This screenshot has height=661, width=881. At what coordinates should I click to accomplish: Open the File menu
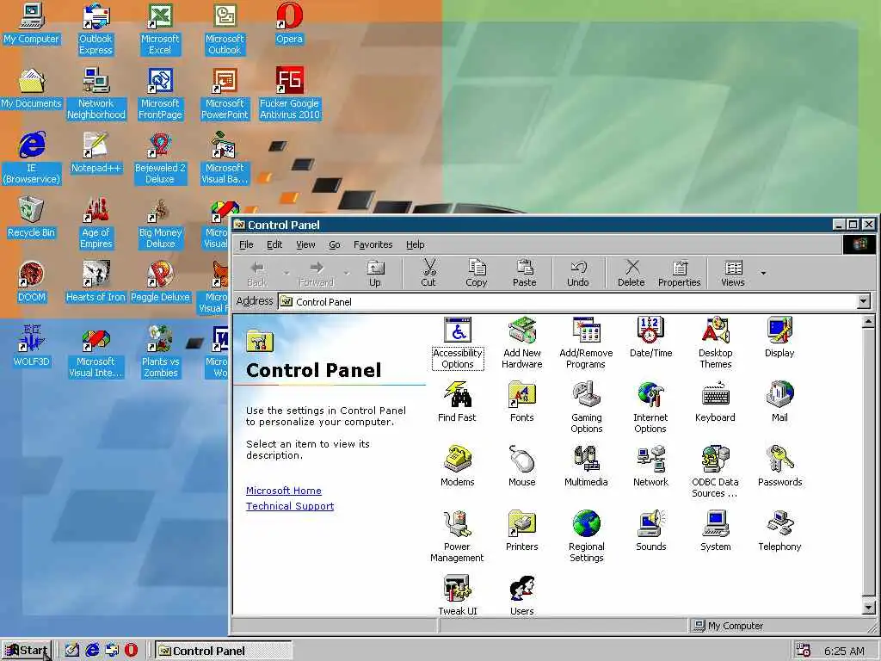[x=246, y=244]
